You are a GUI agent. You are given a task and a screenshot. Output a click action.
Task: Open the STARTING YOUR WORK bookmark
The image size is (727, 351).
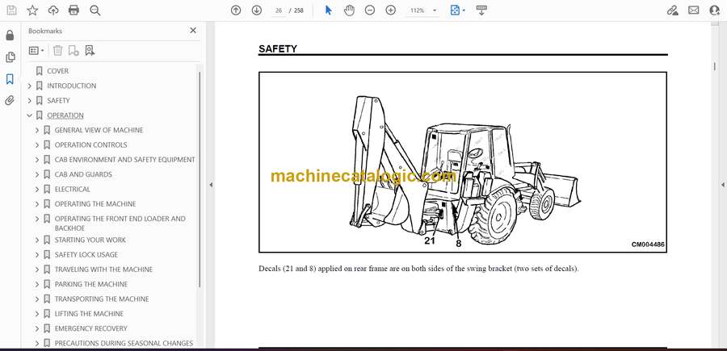(x=90, y=240)
